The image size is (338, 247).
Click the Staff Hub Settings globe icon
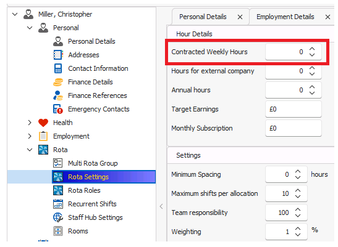[x=58, y=217]
